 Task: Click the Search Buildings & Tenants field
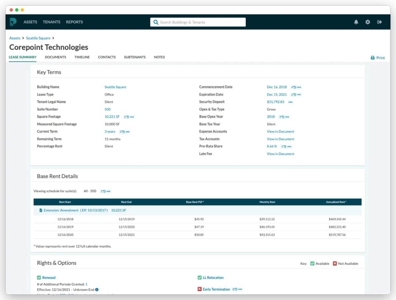point(201,22)
